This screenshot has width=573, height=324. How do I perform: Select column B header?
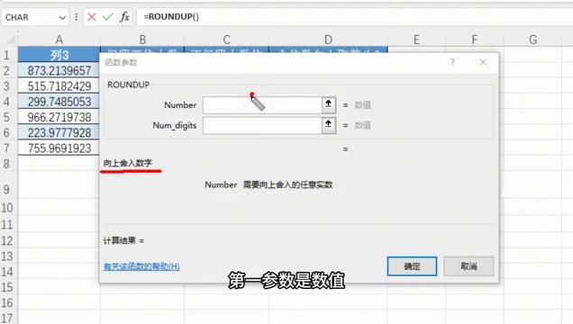click(x=142, y=40)
